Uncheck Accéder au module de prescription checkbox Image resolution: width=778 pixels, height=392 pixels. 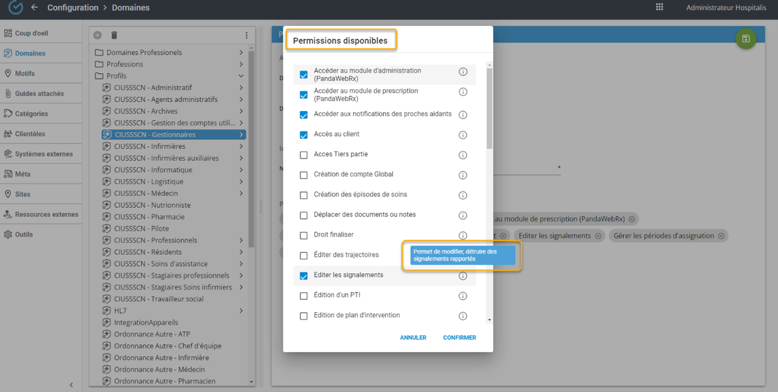304,95
